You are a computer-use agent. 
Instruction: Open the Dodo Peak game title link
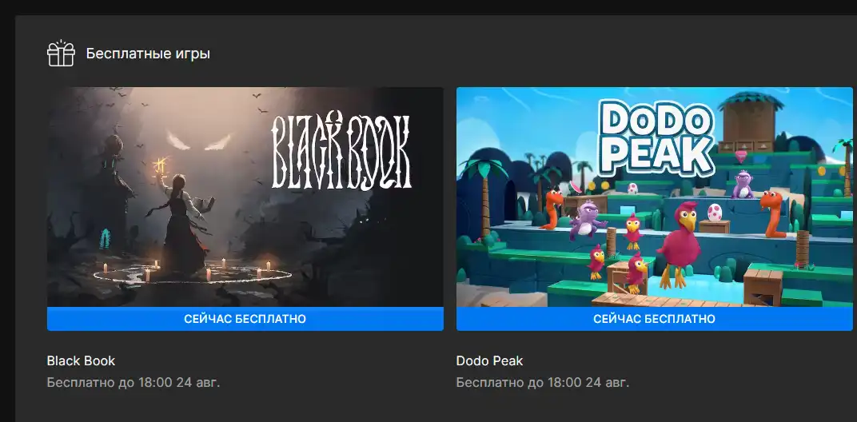(490, 360)
